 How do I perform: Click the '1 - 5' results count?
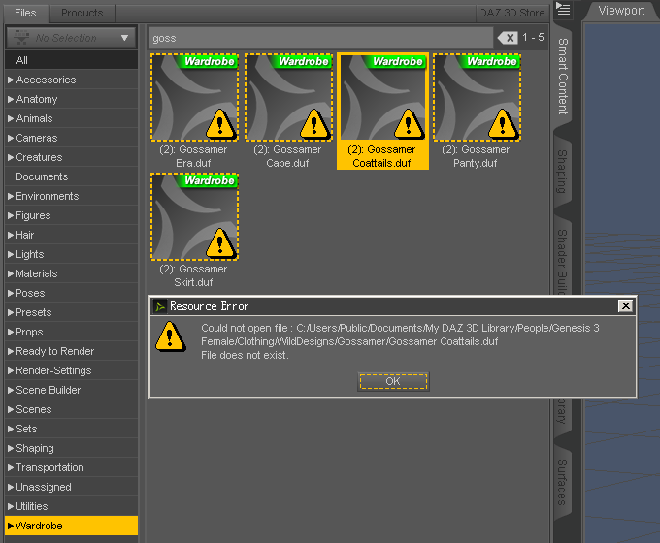coord(533,37)
